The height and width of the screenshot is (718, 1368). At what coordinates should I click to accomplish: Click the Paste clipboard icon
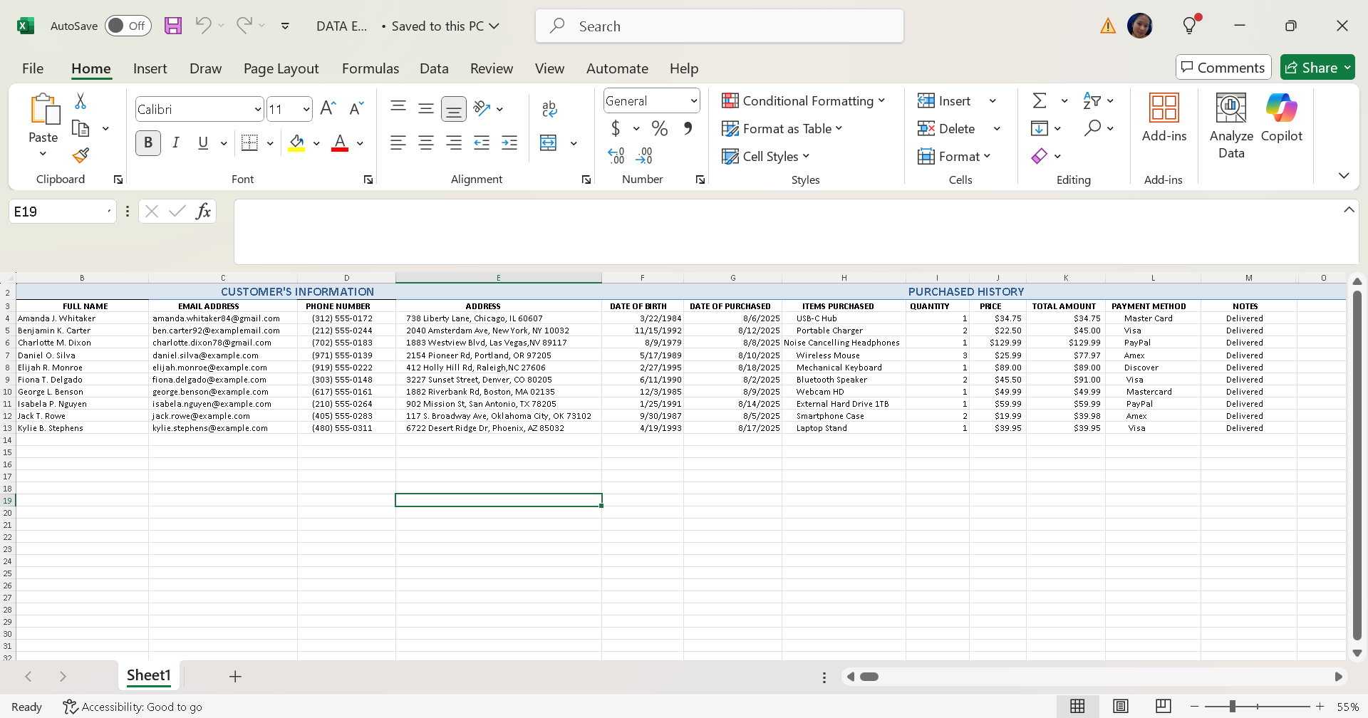tap(44, 109)
